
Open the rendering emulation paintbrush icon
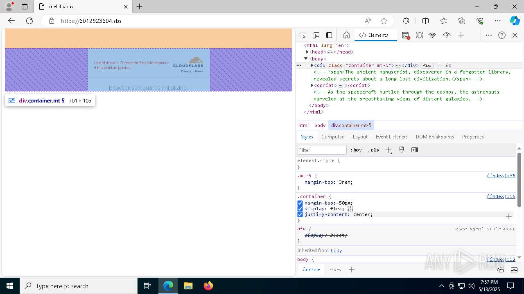(402, 150)
